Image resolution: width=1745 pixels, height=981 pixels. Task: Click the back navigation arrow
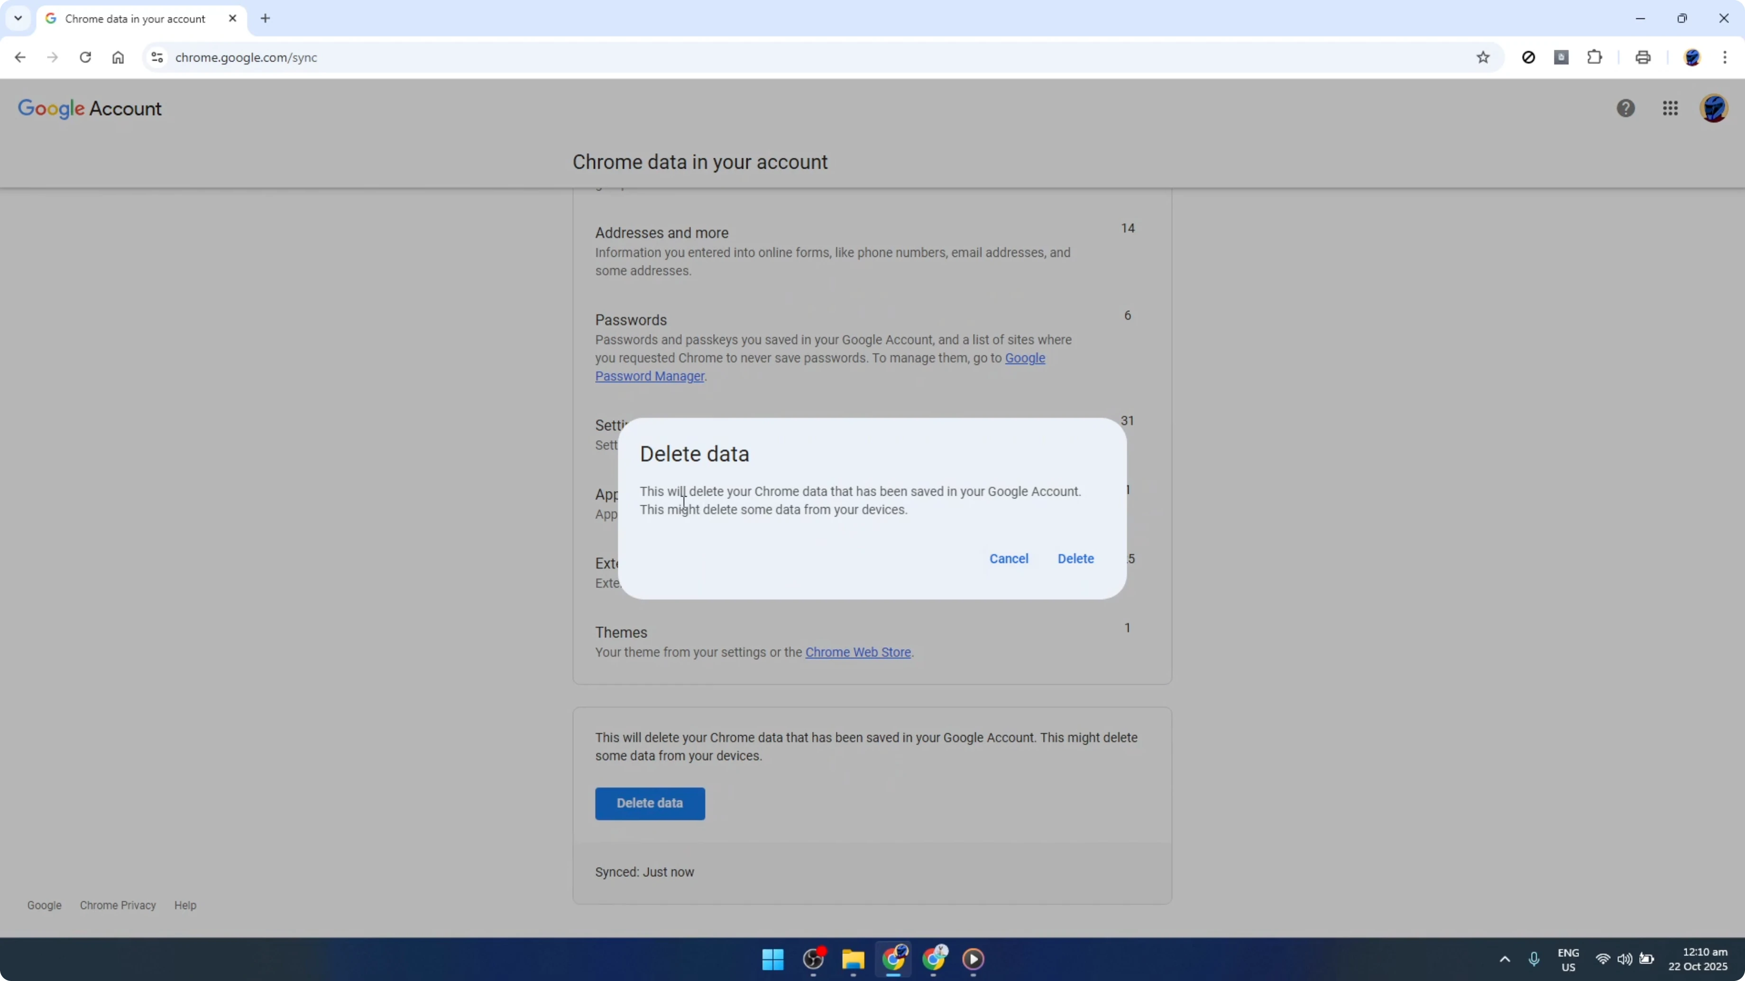point(19,57)
